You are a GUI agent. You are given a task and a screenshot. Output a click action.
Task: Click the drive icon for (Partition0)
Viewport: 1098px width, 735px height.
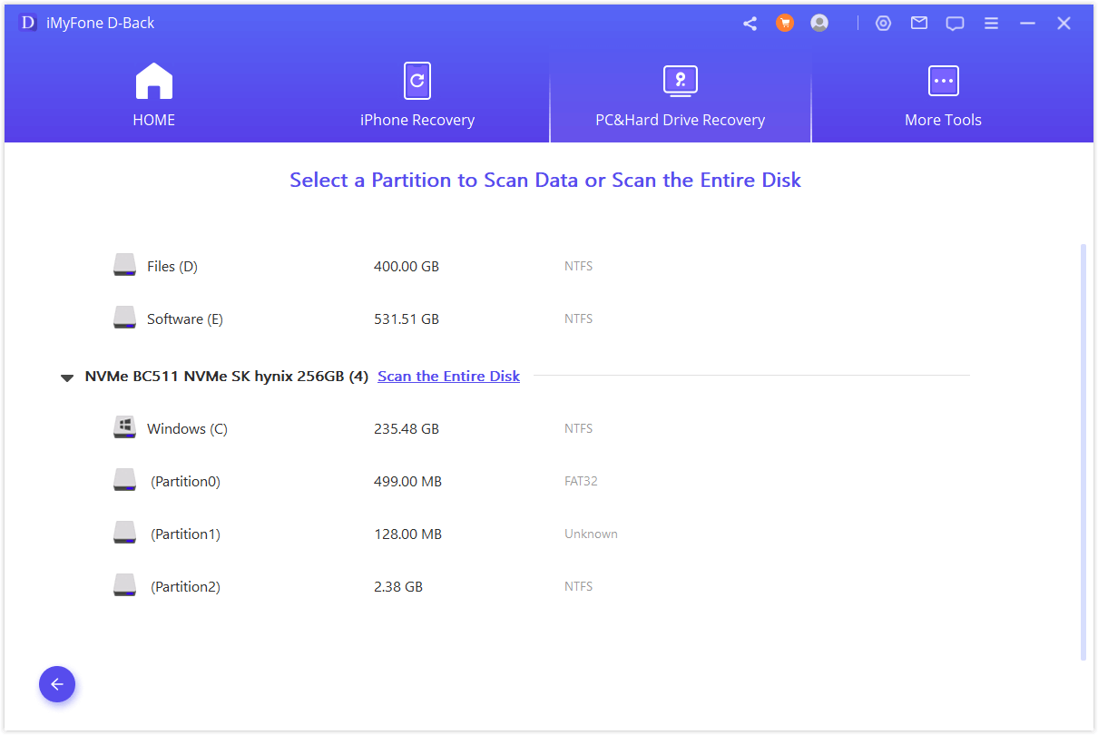[x=125, y=480]
